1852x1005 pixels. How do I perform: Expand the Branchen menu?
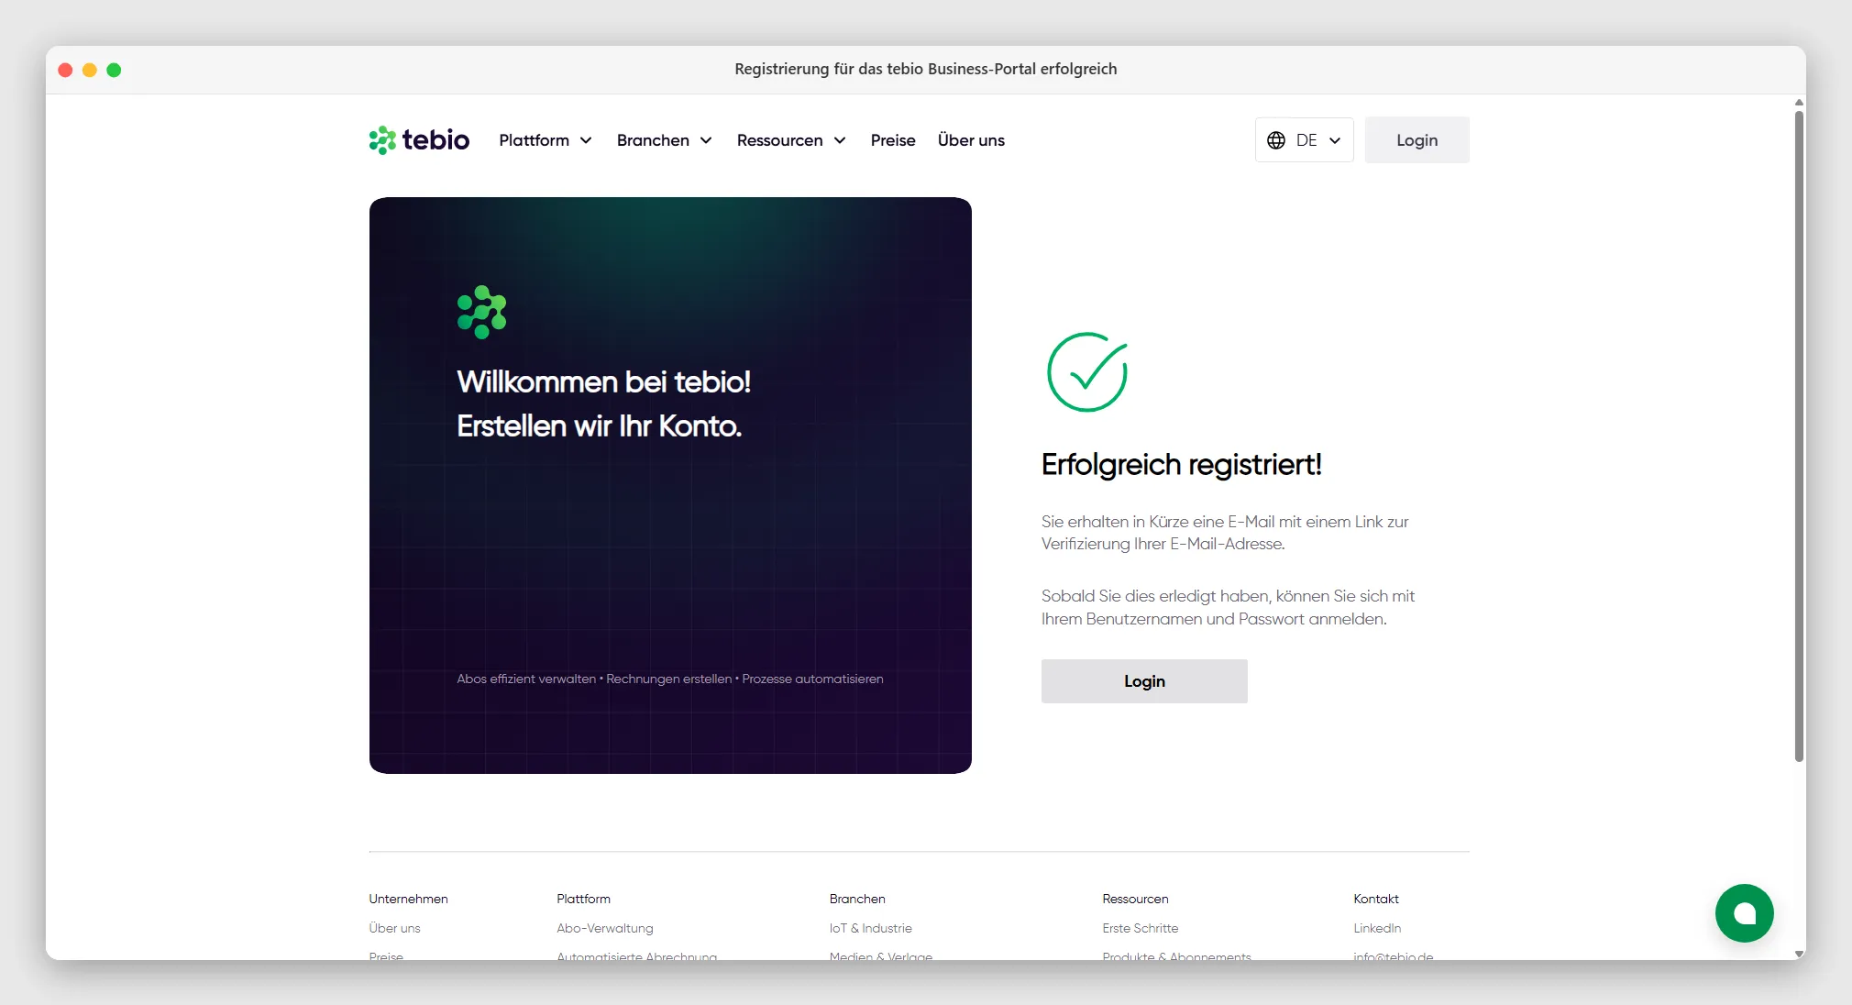click(665, 140)
